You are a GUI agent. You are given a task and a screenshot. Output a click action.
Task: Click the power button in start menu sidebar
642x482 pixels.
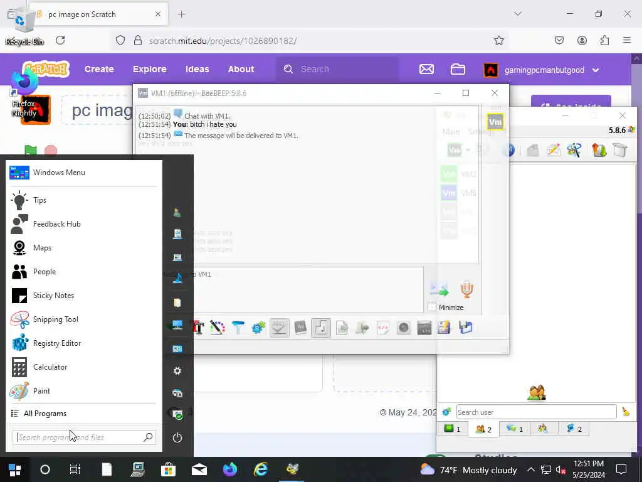(177, 437)
